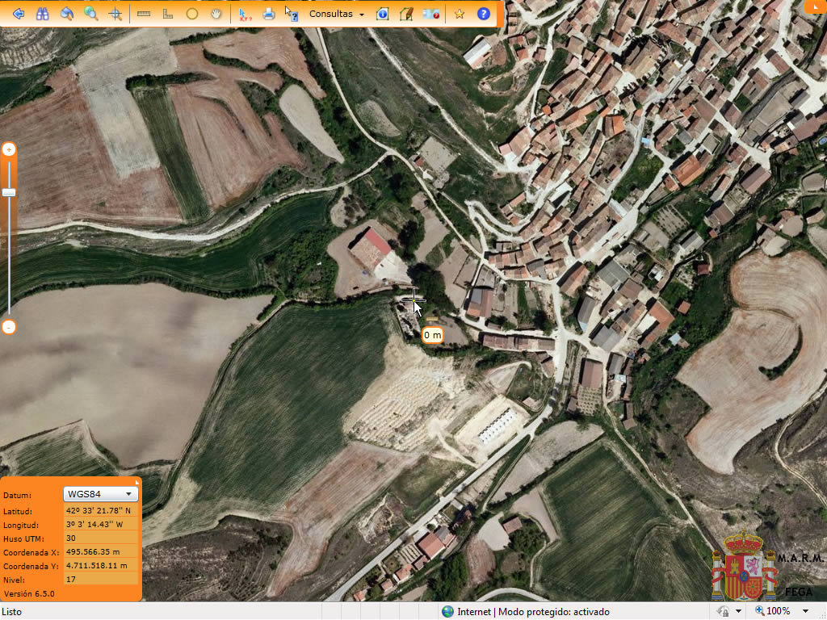Click the zoom level slider handle

(9, 192)
